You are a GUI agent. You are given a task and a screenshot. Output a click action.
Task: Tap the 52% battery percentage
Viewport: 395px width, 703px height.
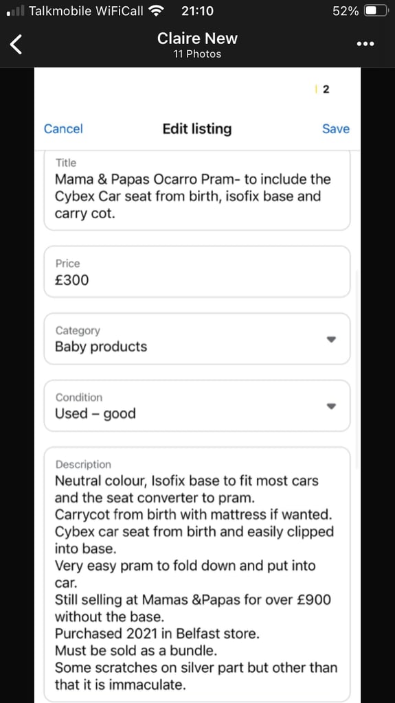[x=346, y=11]
